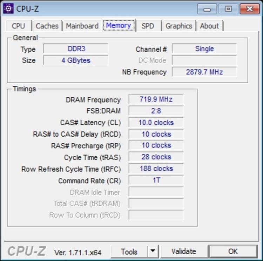
Task: Minimize the CPU-Z window
Action: coord(209,9)
